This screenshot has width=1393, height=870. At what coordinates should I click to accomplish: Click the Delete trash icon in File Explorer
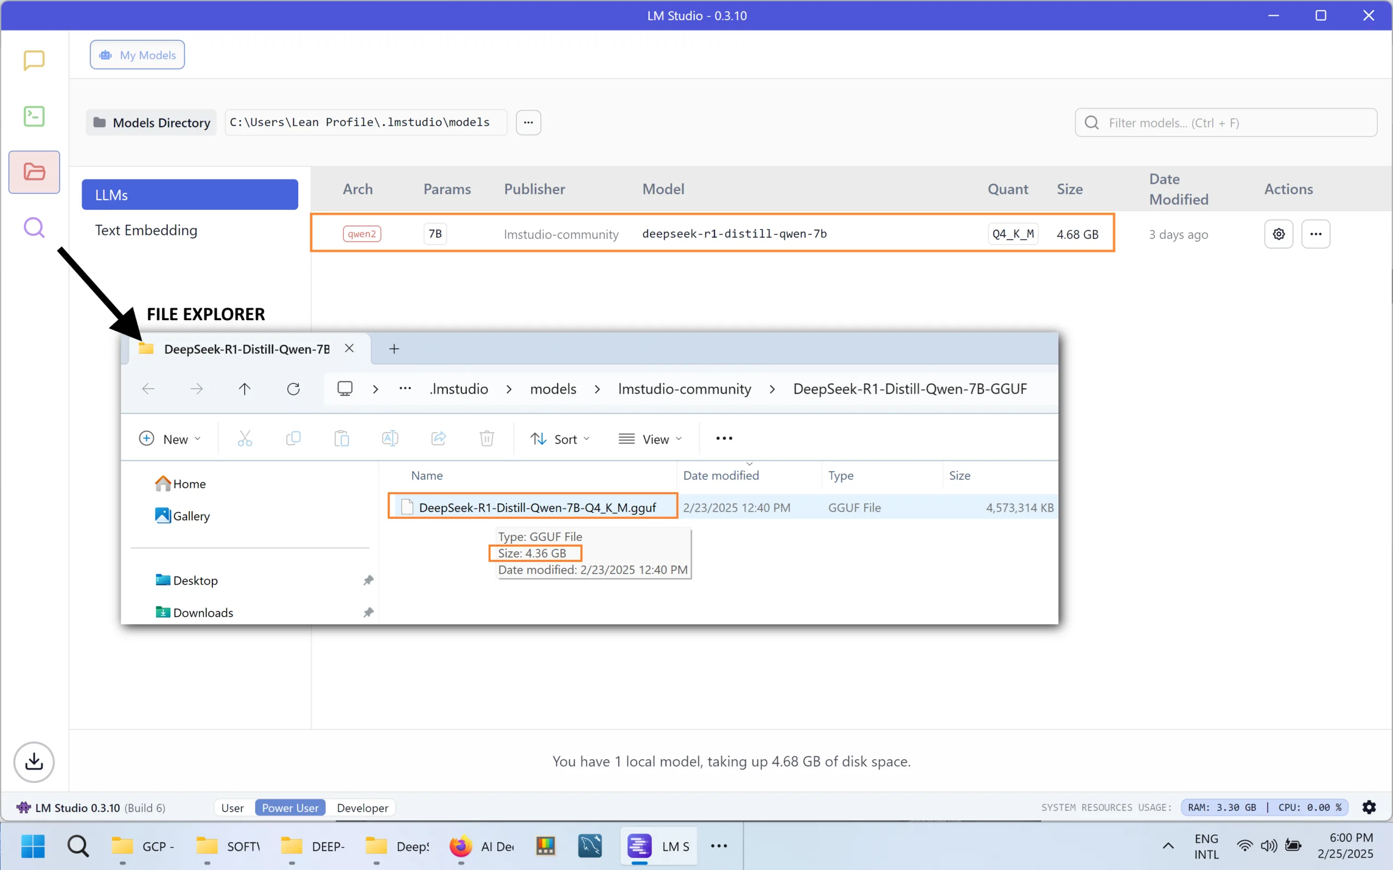point(487,438)
